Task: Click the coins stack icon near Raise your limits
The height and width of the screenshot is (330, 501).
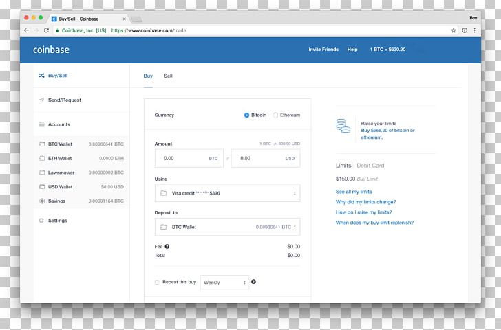Action: 343,126
